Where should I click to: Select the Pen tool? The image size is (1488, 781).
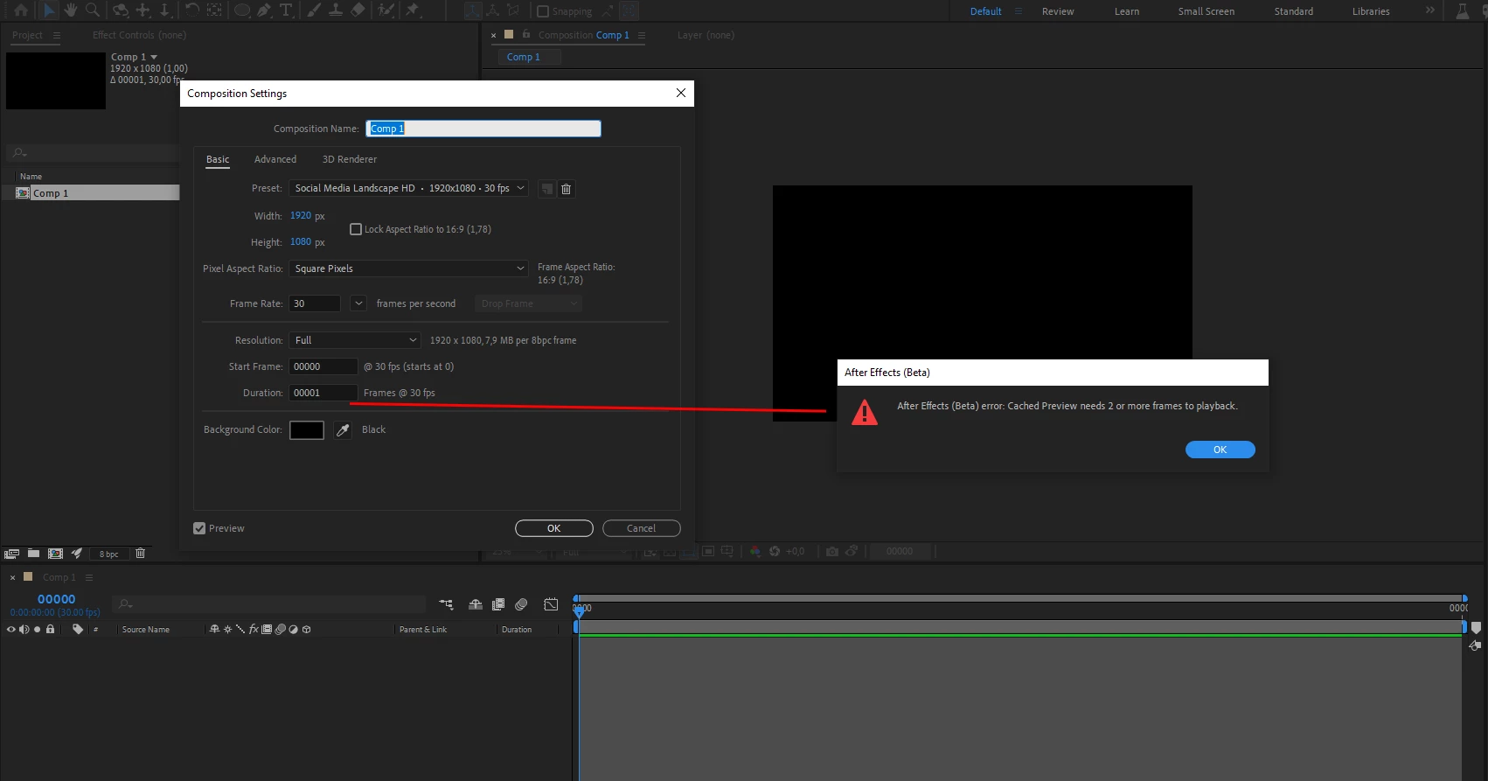point(264,10)
